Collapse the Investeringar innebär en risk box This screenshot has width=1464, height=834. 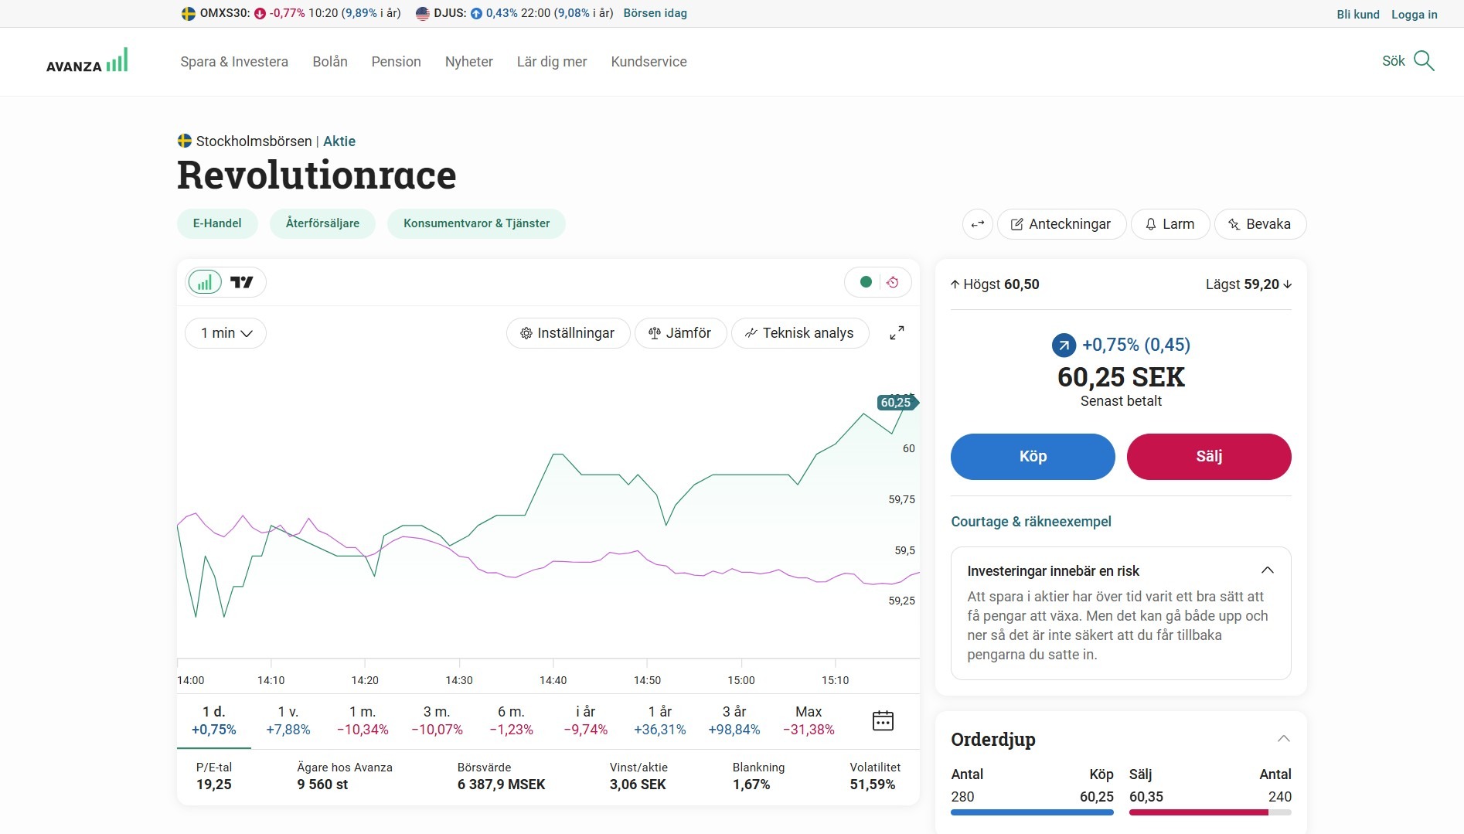point(1268,570)
